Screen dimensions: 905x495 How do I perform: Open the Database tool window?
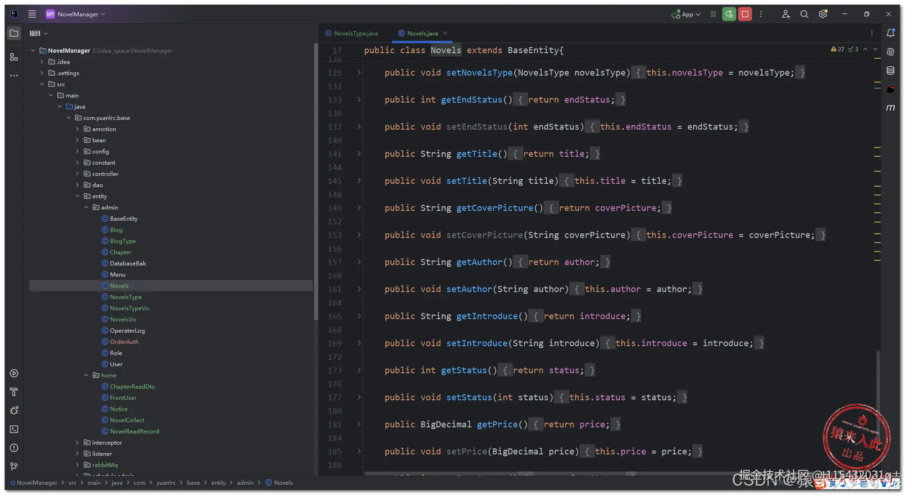[x=891, y=70]
